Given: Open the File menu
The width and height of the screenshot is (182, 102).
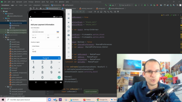Looking at the screenshot, I should (5, 2).
